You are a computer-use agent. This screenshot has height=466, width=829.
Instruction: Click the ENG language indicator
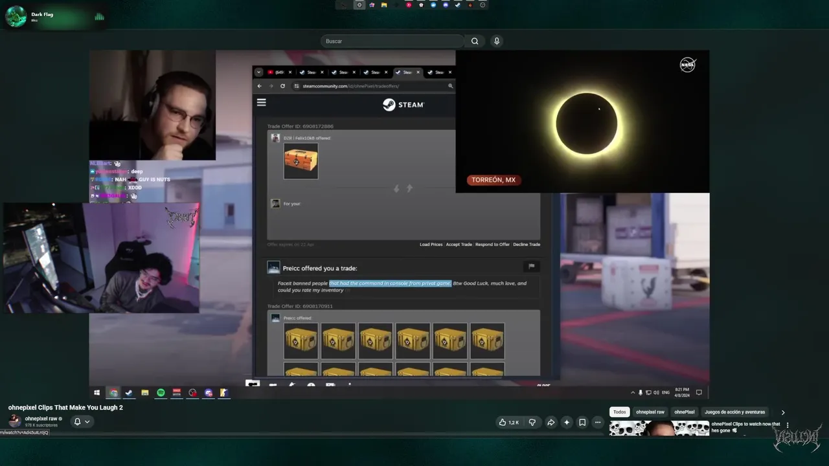coord(666,393)
